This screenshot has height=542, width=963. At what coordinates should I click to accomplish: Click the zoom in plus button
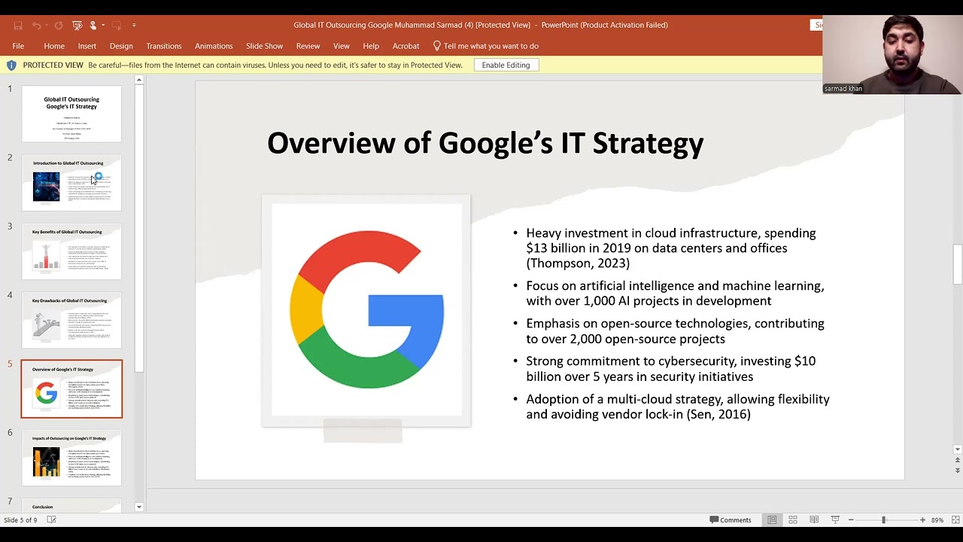tap(922, 520)
